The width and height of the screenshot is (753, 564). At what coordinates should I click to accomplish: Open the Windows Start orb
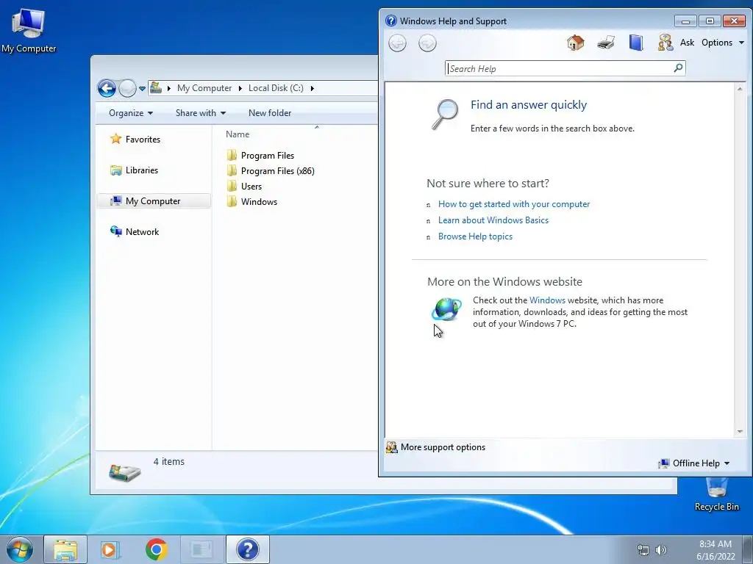(20, 549)
